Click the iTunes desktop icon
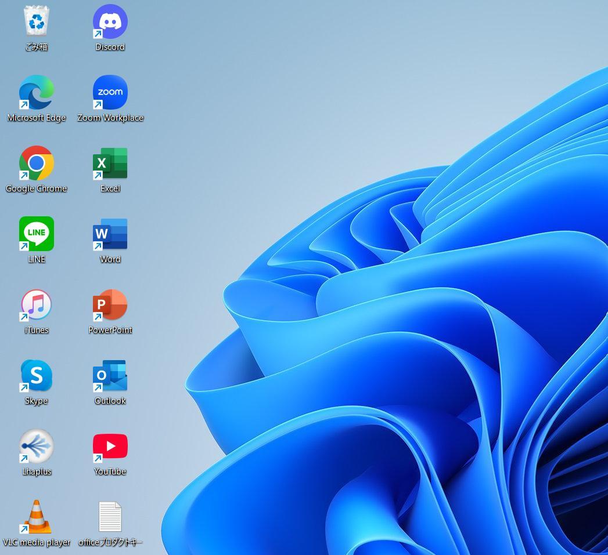This screenshot has height=555, width=608. tap(37, 305)
